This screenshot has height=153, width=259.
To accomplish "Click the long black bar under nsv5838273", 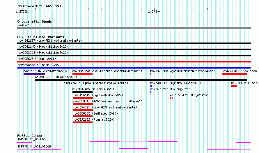I will [141, 80].
